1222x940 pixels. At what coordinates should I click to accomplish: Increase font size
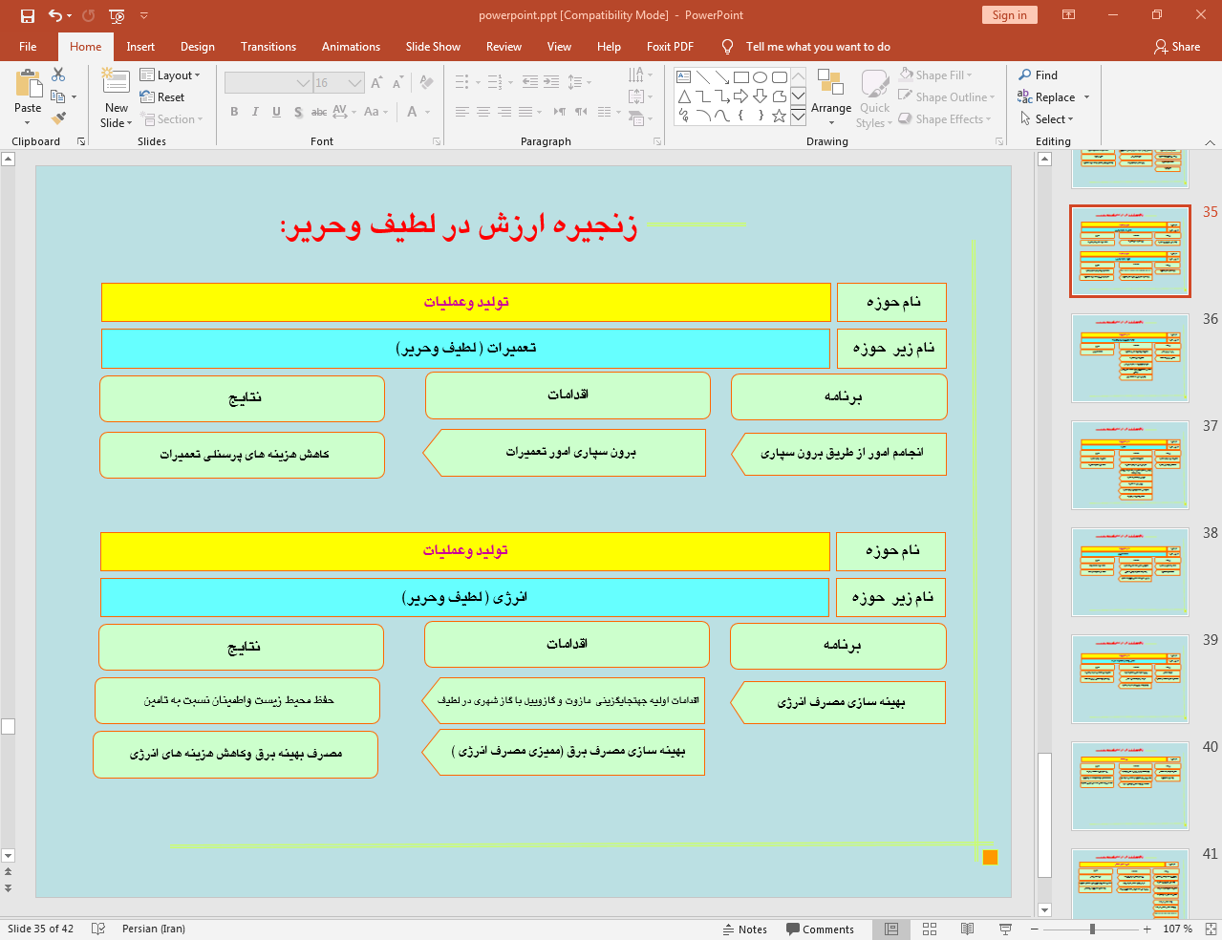pyautogui.click(x=376, y=83)
